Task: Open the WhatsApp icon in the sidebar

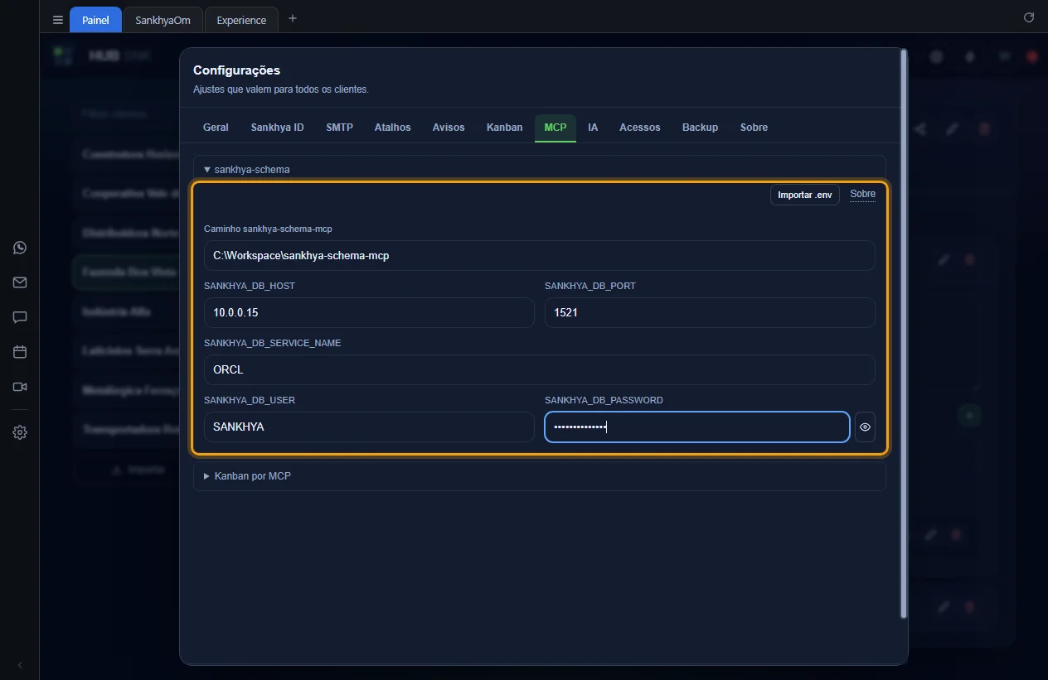Action: tap(20, 248)
